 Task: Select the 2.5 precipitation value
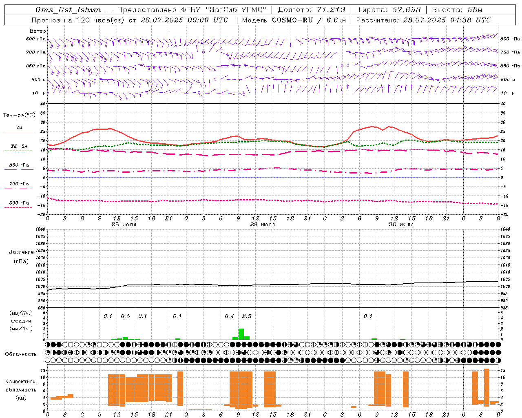coord(247,316)
